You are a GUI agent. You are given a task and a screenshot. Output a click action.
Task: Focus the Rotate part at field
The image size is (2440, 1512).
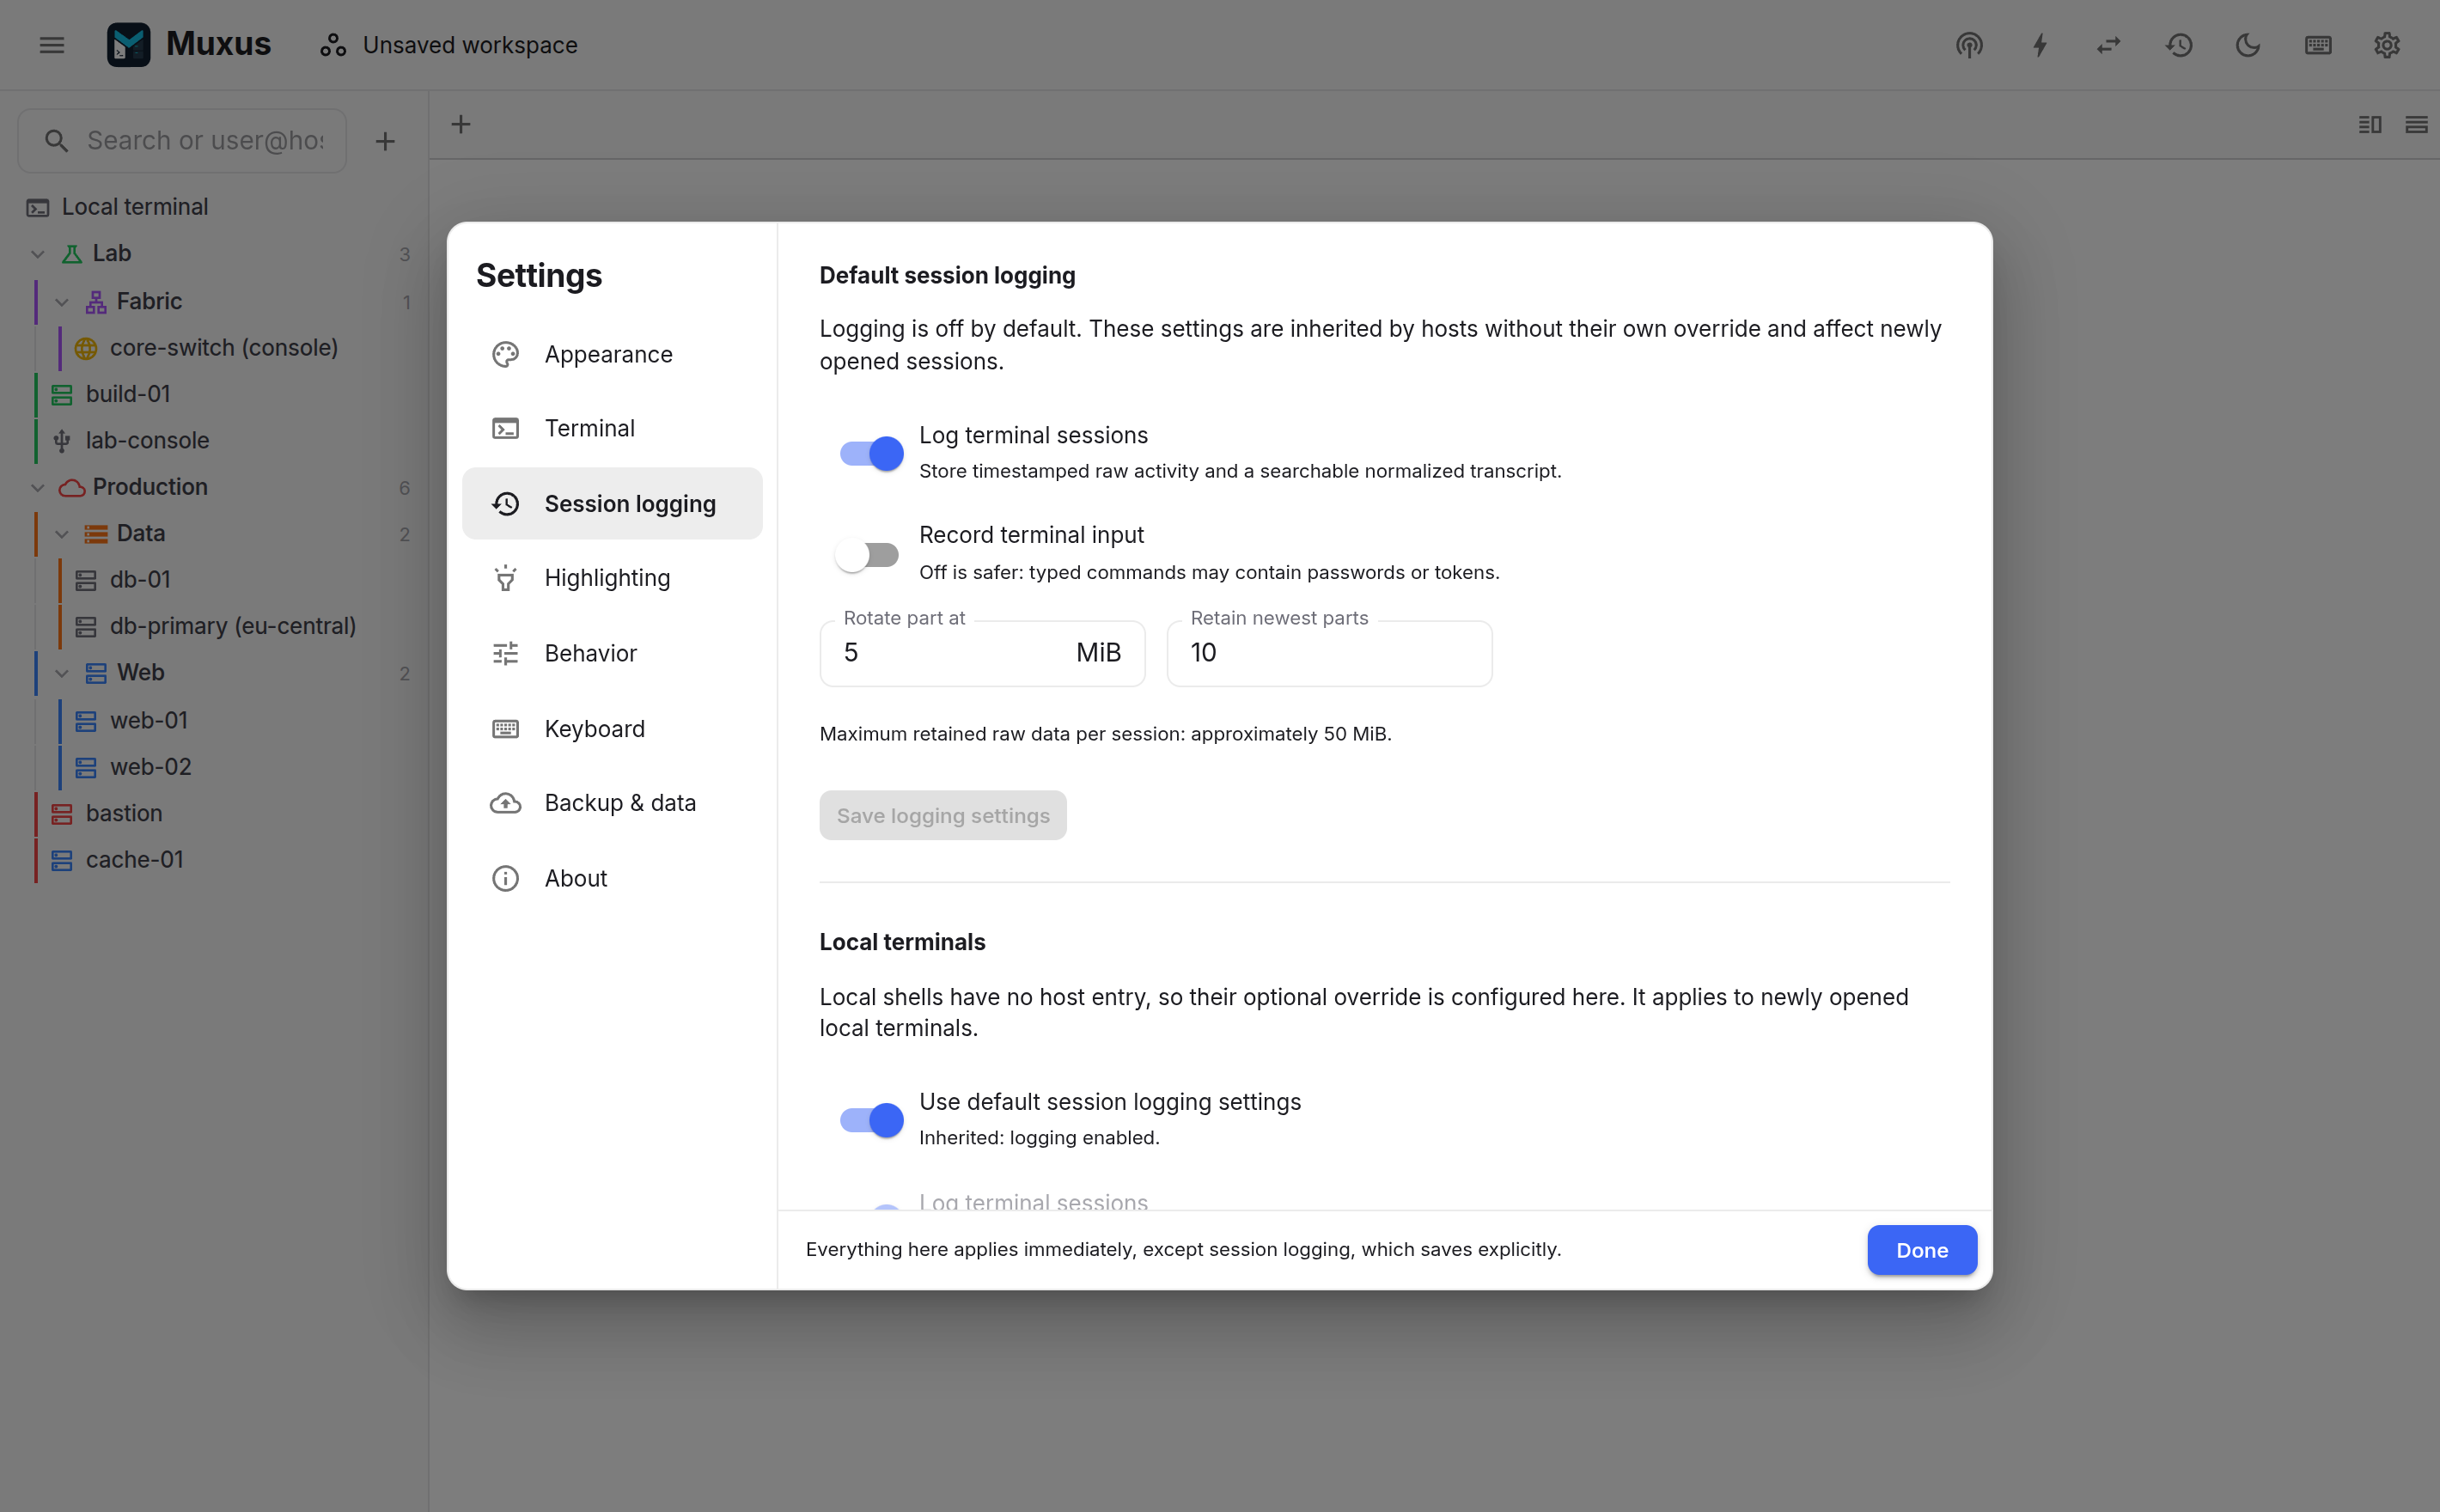(x=982, y=653)
